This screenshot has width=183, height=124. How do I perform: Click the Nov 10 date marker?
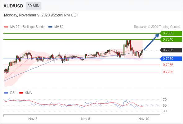click(x=144, y=119)
